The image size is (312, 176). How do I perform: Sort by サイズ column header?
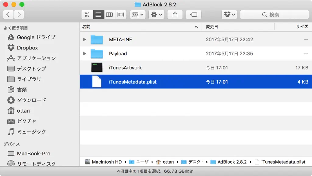click(302, 27)
